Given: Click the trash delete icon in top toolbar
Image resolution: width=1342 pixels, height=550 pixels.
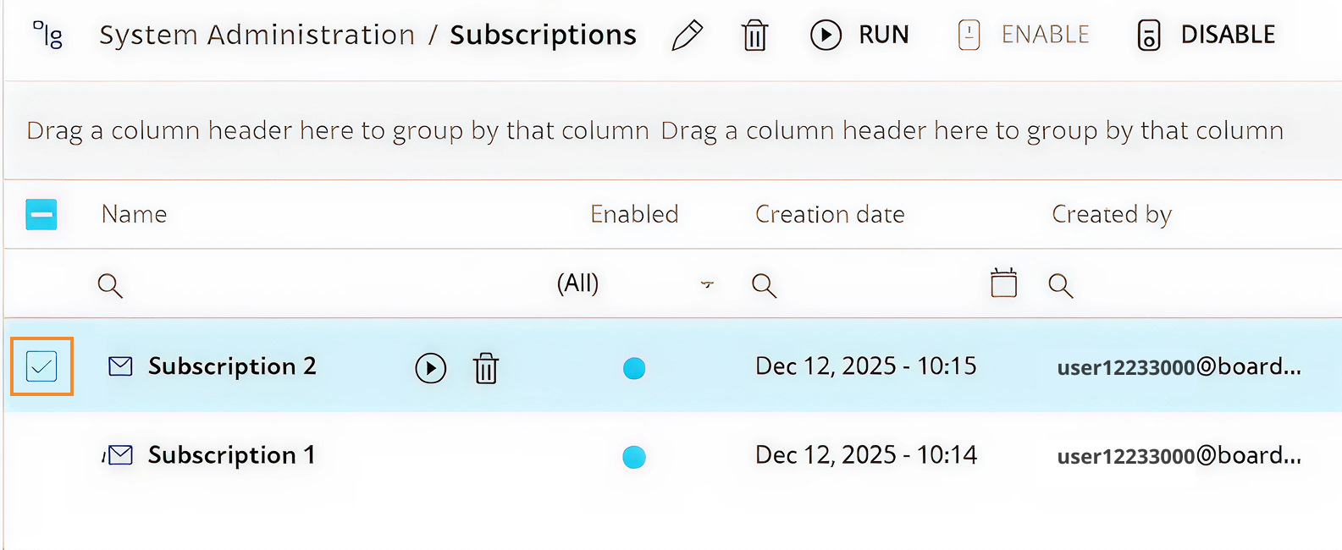Looking at the screenshot, I should point(754,36).
